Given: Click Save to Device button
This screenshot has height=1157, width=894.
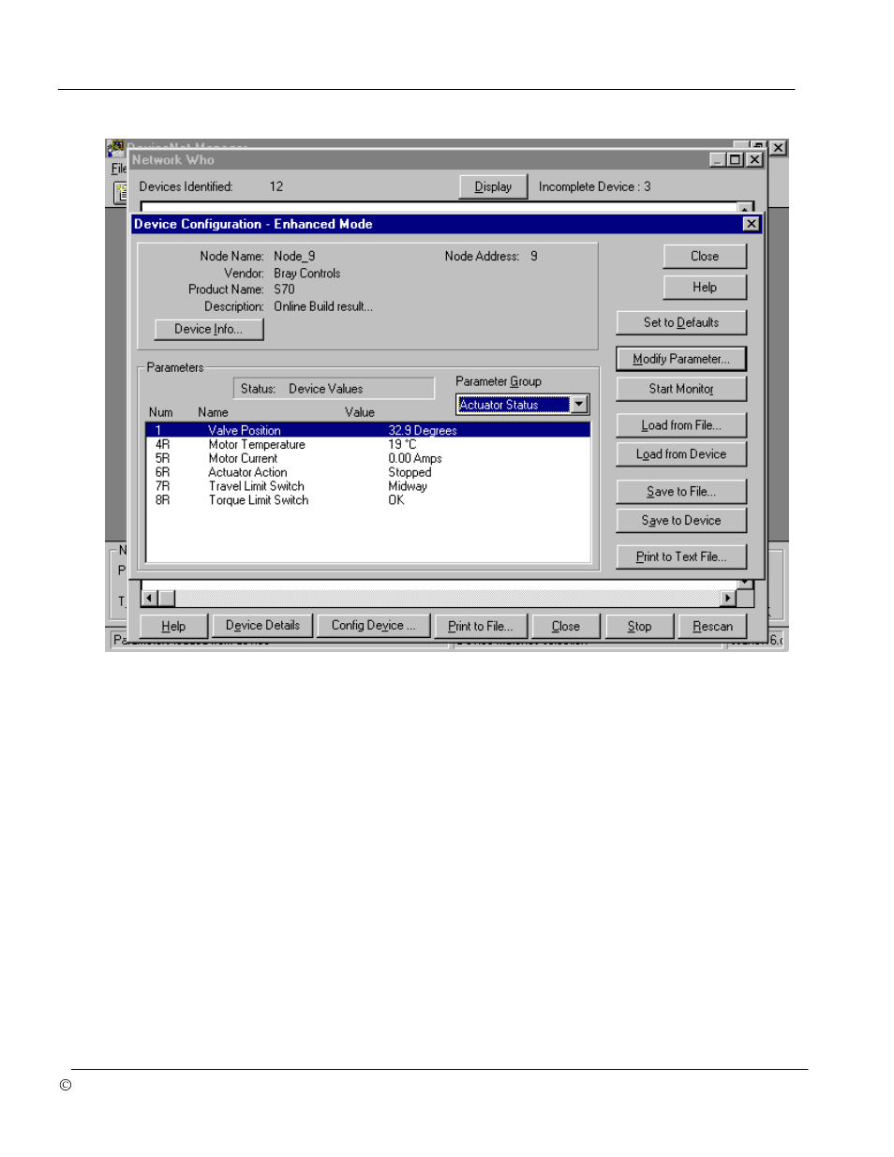Looking at the screenshot, I should [x=681, y=521].
